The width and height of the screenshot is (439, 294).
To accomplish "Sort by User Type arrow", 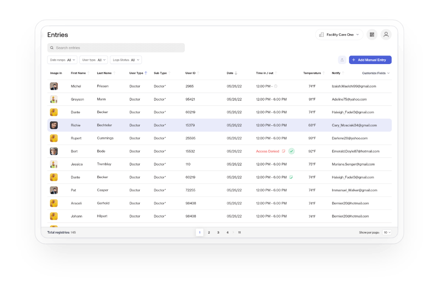I will 146,73.
